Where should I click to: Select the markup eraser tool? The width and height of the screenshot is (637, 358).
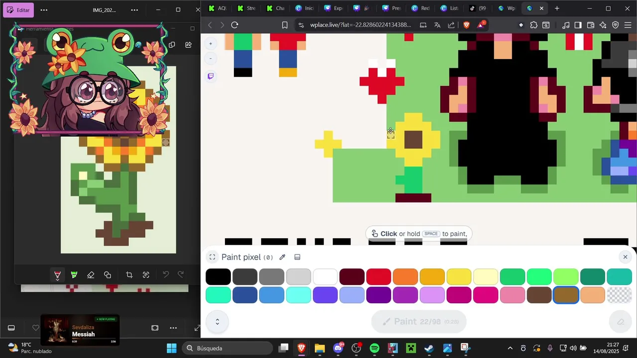(91, 275)
